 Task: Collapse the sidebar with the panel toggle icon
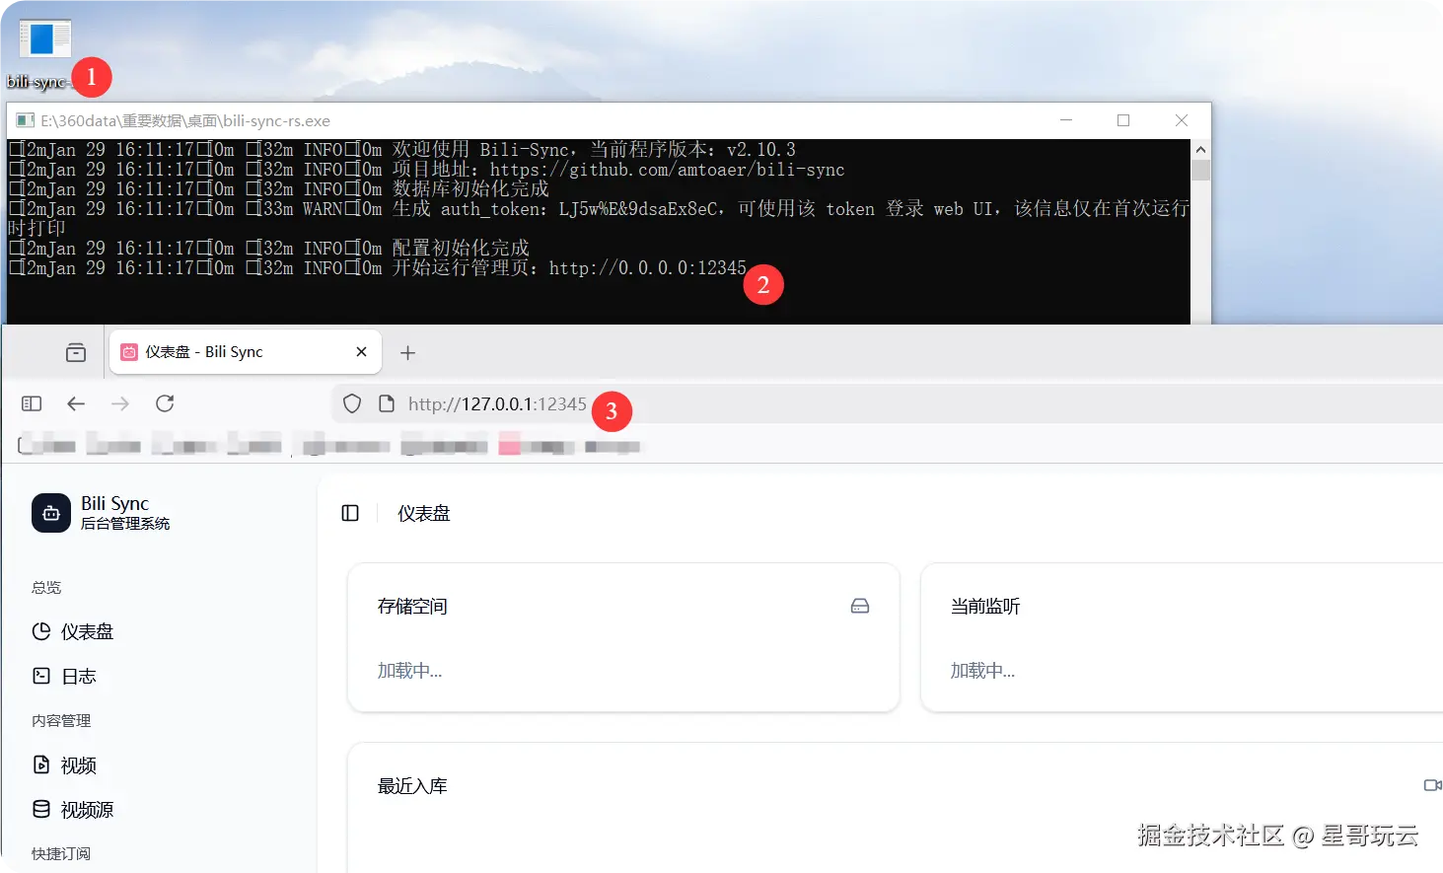[x=350, y=513]
